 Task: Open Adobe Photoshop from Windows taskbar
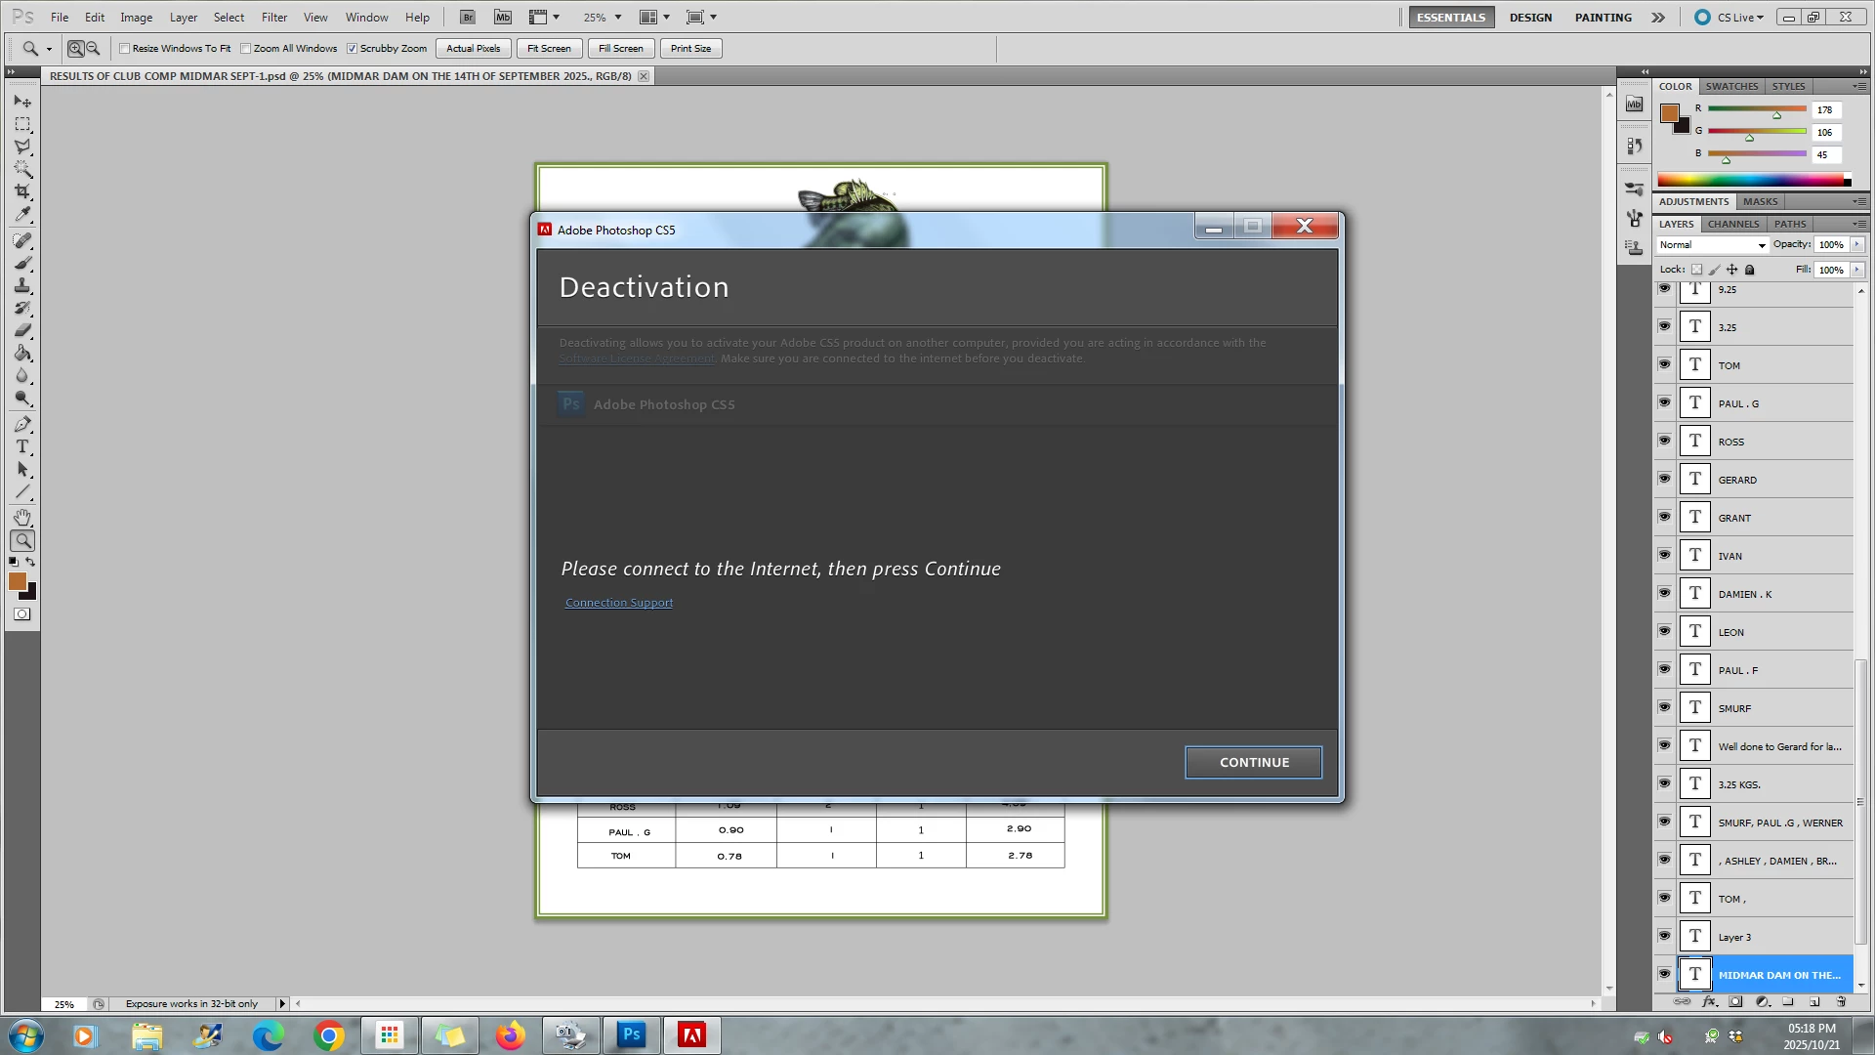[632, 1034]
